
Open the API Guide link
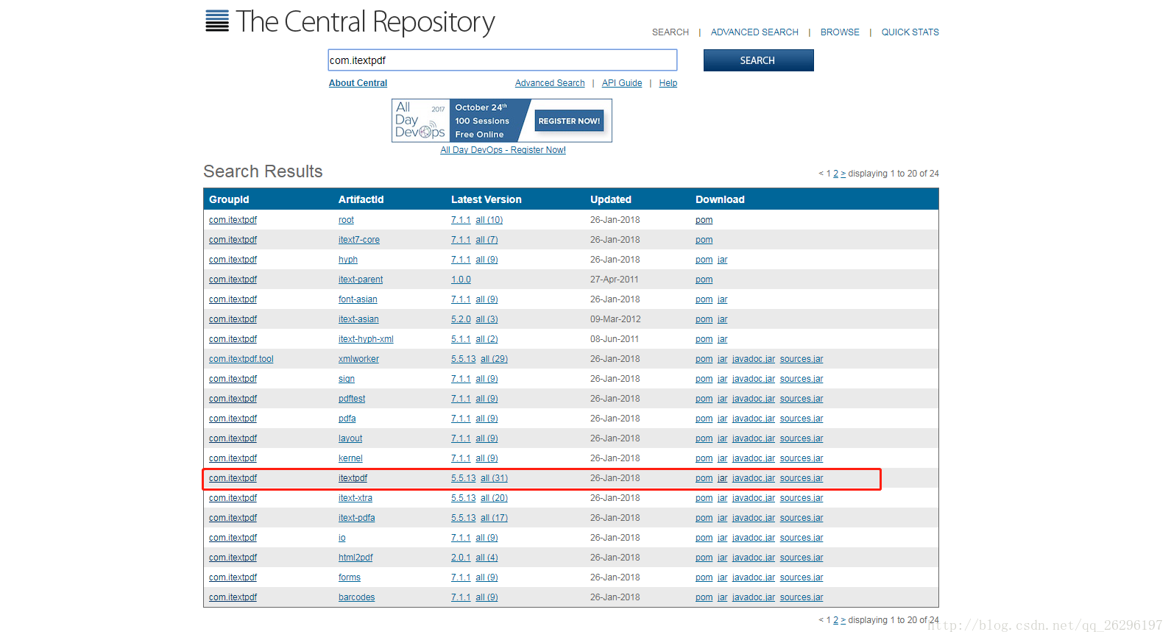click(622, 83)
